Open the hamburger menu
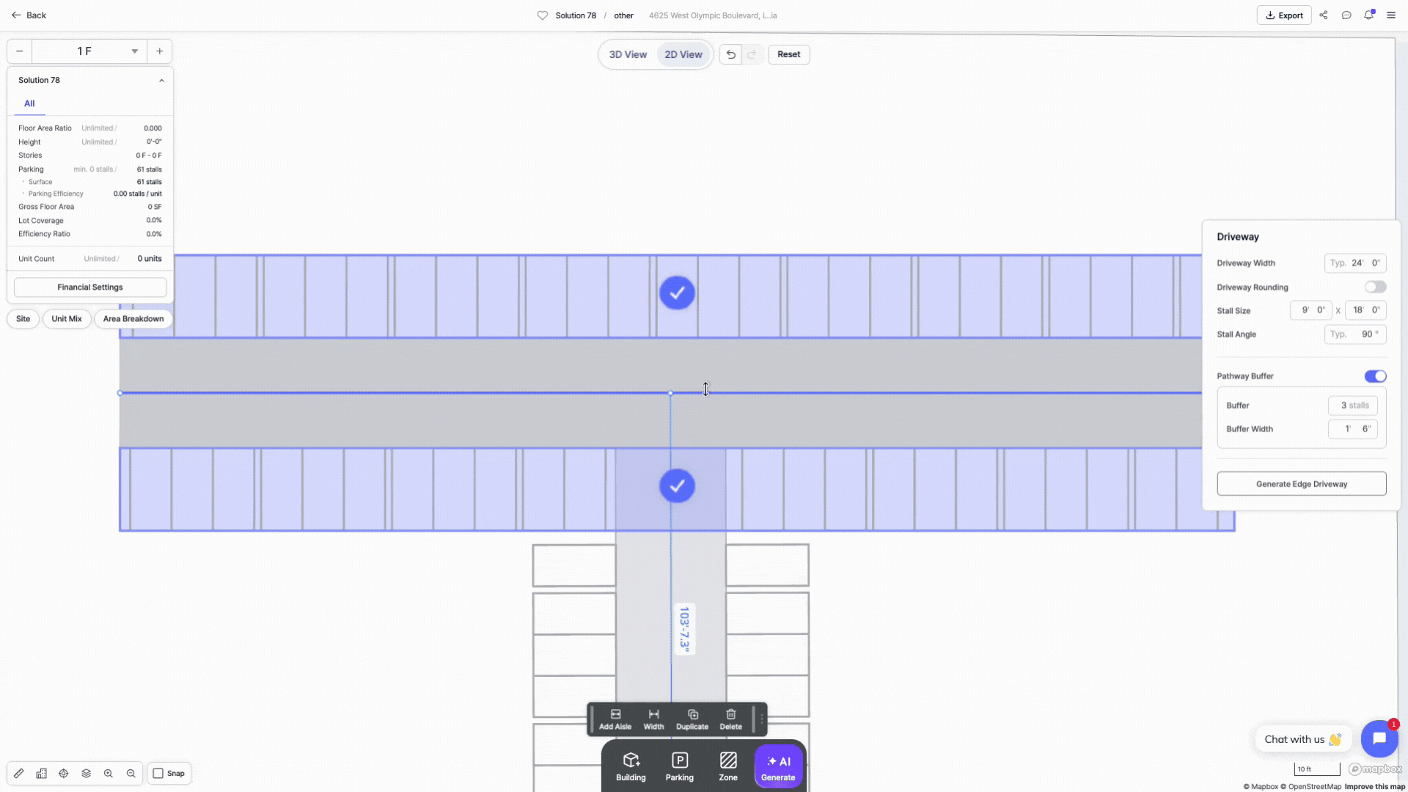1408x792 pixels. [1390, 15]
